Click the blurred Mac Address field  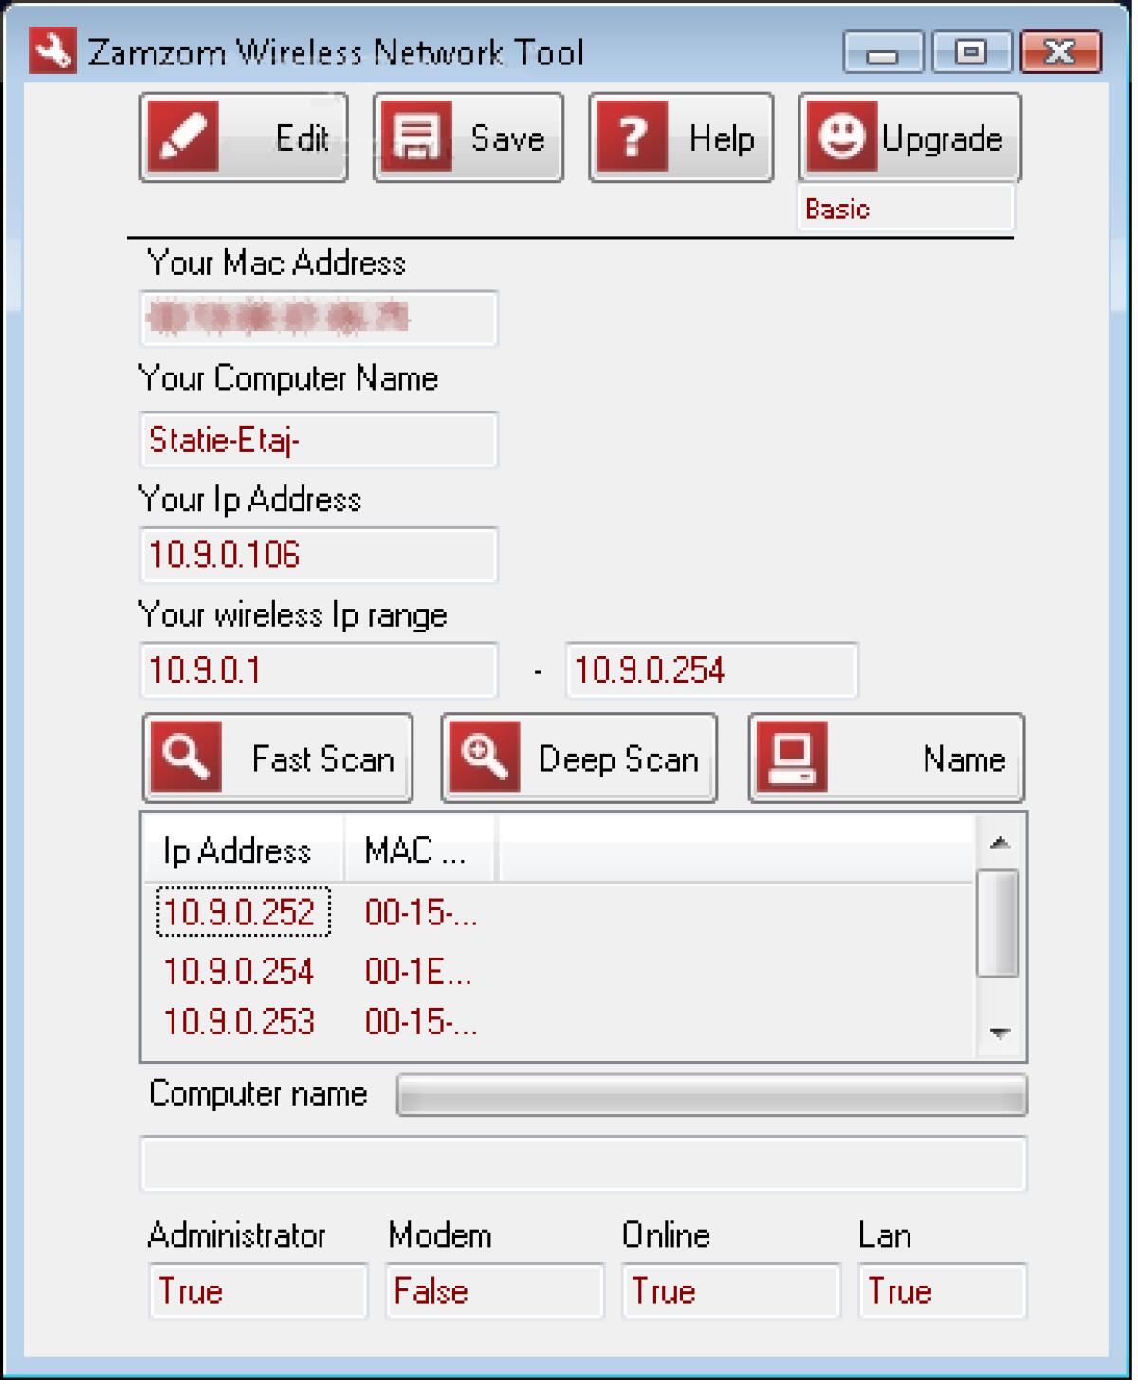click(319, 319)
